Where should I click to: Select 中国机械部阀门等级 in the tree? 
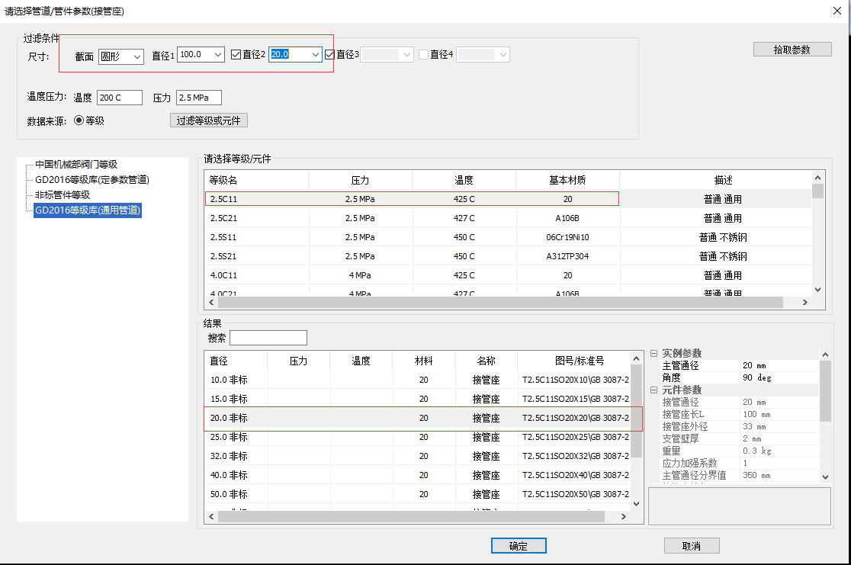click(x=76, y=164)
